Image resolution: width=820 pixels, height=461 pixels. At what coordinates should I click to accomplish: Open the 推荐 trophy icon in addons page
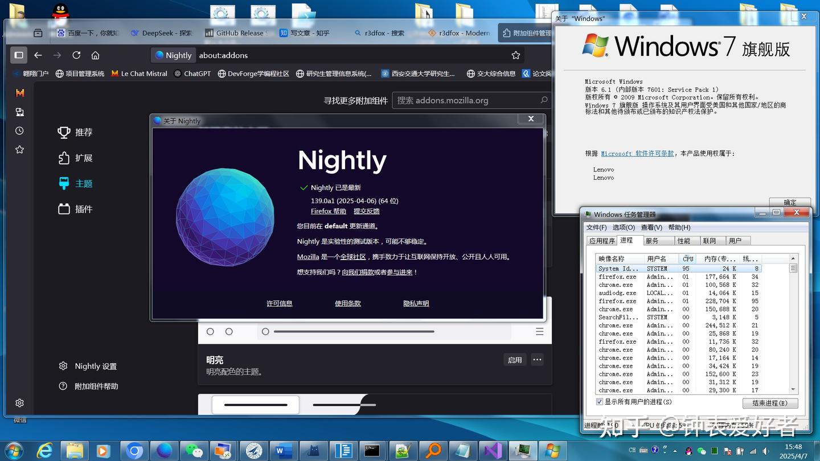pos(64,132)
